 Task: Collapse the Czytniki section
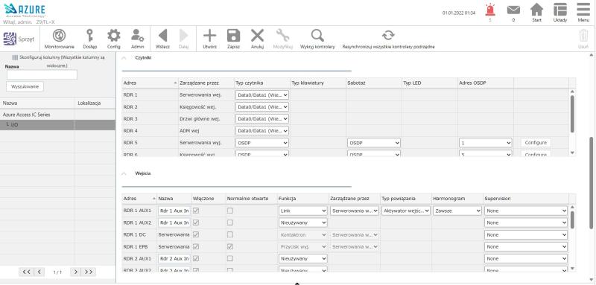[x=124, y=58]
